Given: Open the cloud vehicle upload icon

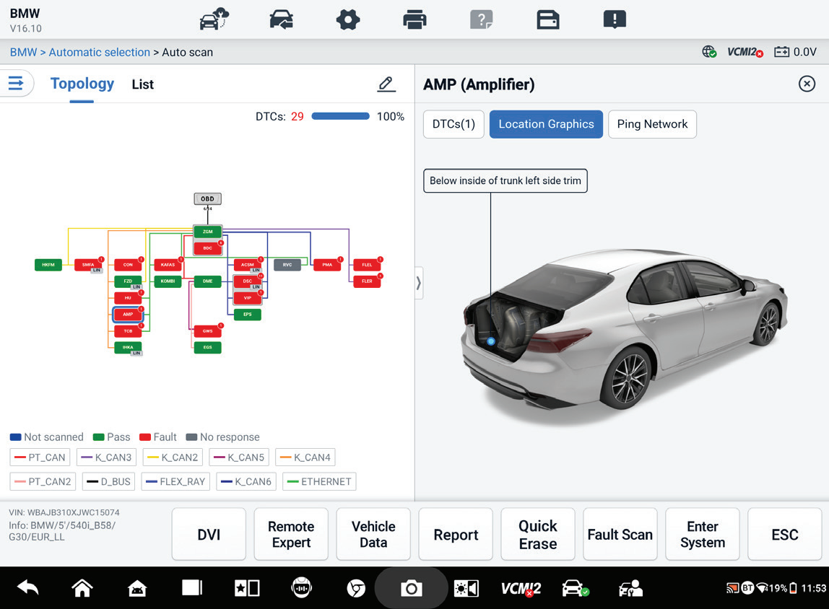Looking at the screenshot, I should point(214,19).
